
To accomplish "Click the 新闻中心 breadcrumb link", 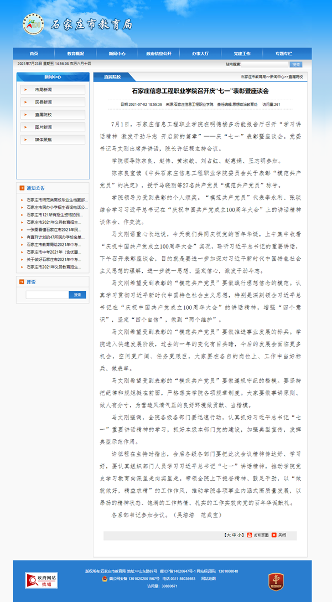I will click(x=277, y=76).
